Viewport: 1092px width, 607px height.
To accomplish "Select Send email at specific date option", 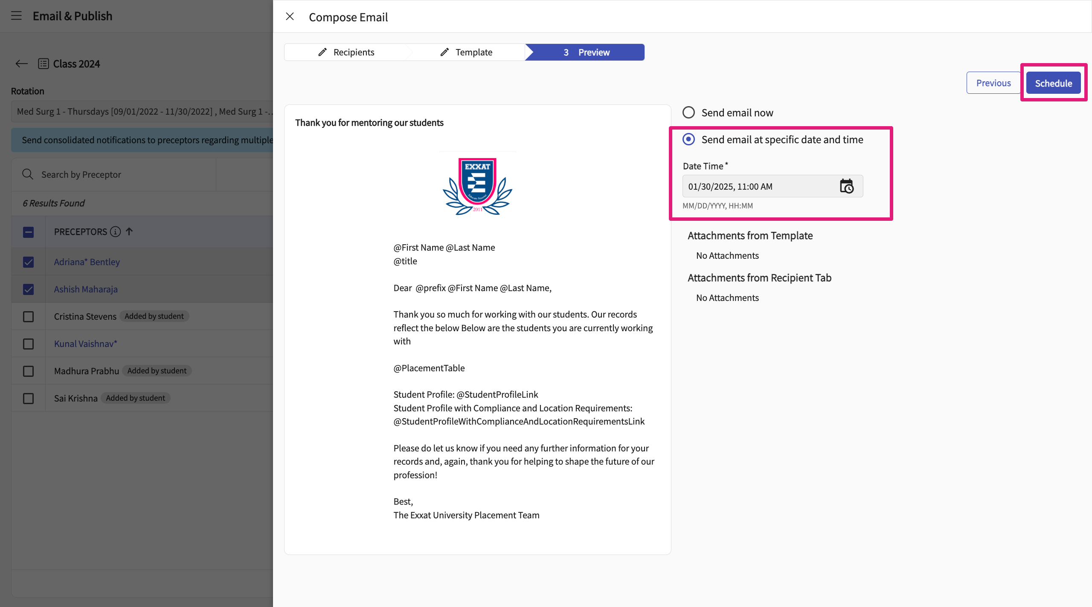I will point(688,139).
